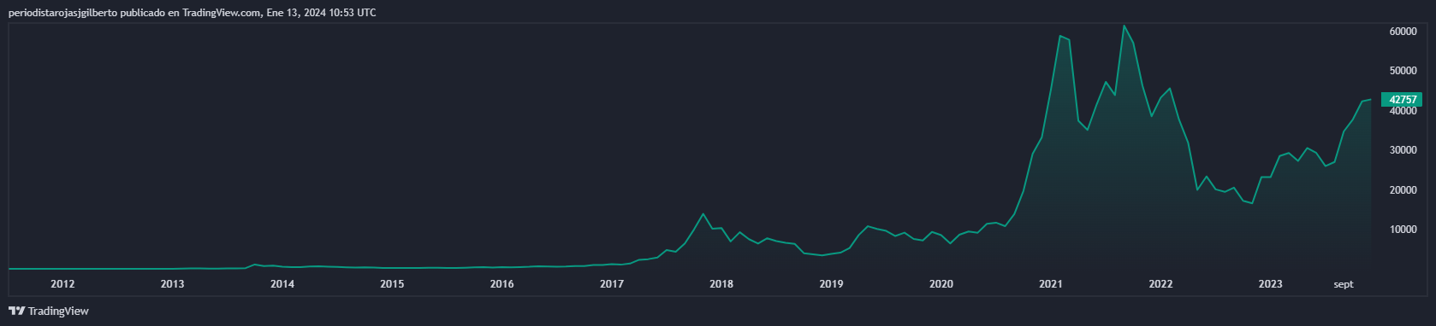Click the 2023 year label on time axis
This screenshot has height=326, width=1436.
(x=1270, y=284)
